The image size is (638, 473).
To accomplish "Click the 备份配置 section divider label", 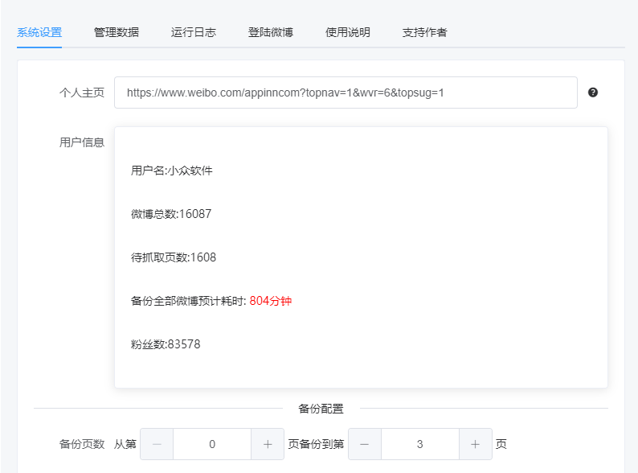I will pos(321,409).
